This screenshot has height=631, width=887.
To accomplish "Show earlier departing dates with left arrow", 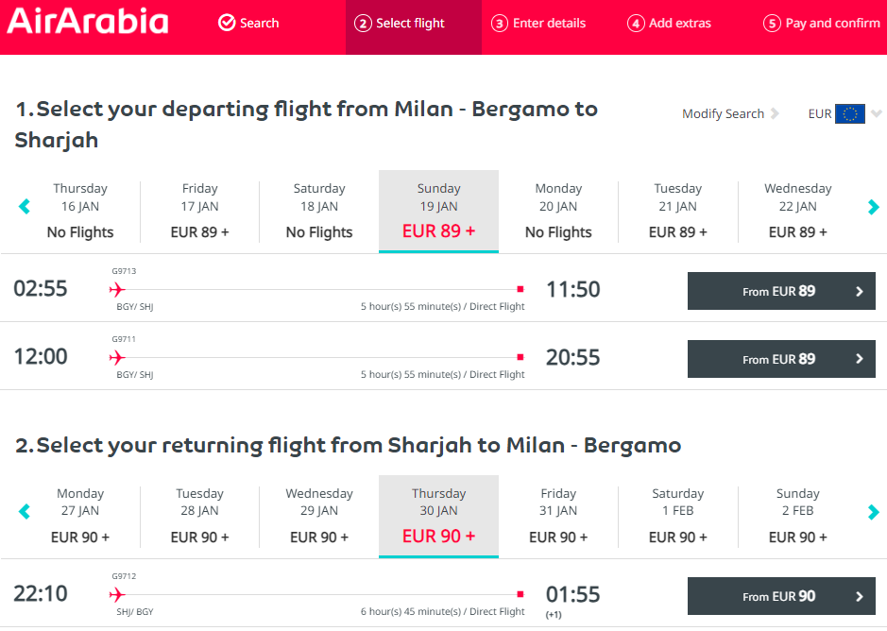I will [x=25, y=207].
